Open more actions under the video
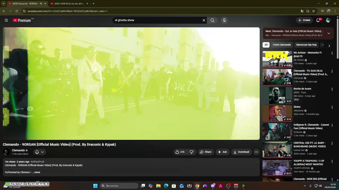 point(256,152)
